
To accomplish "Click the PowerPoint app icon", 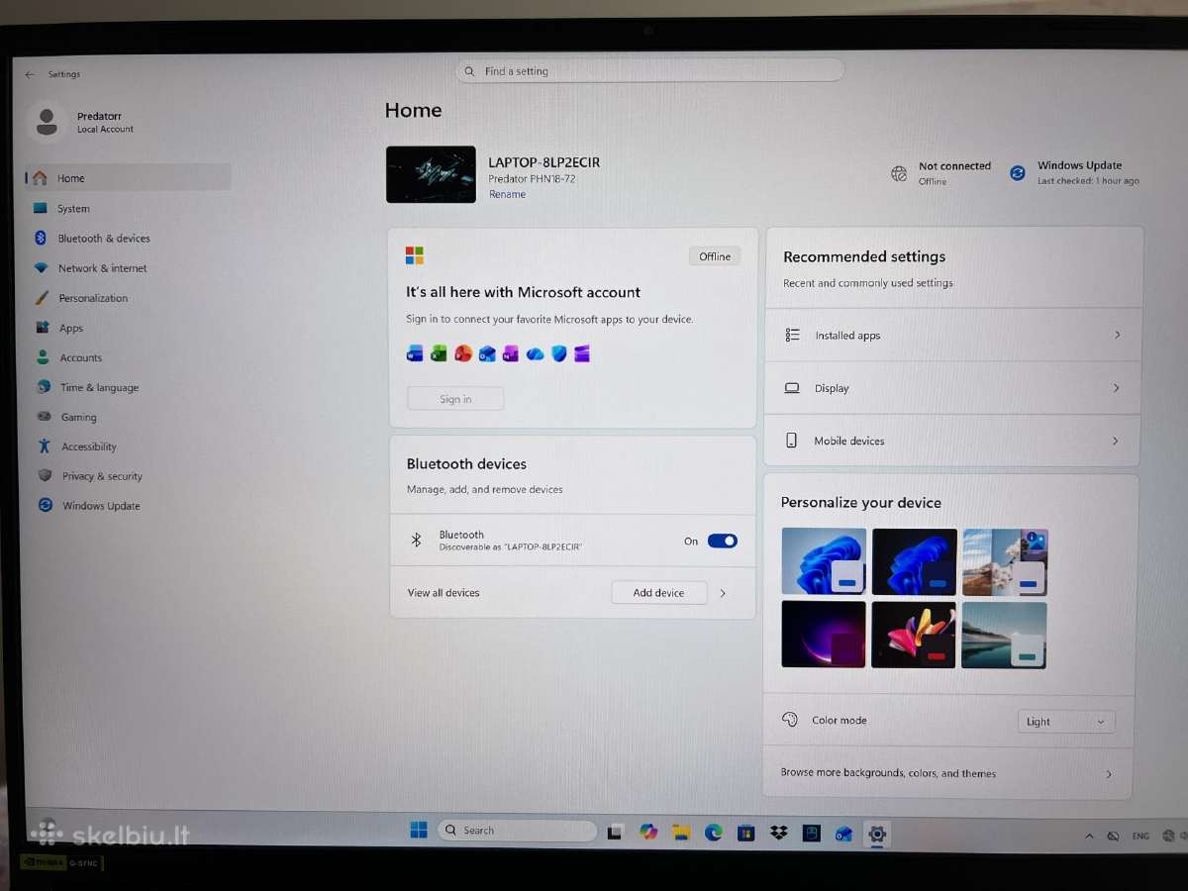I will coord(462,353).
